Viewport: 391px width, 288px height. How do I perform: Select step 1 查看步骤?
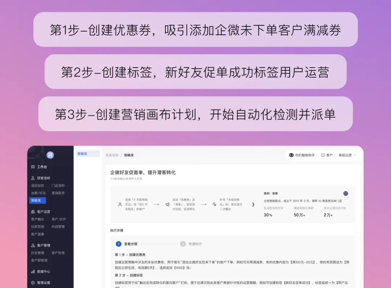118,244
